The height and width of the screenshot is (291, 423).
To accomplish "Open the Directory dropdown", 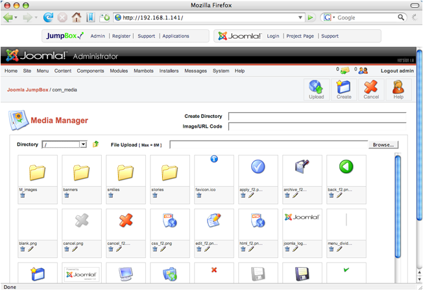I will coord(83,145).
